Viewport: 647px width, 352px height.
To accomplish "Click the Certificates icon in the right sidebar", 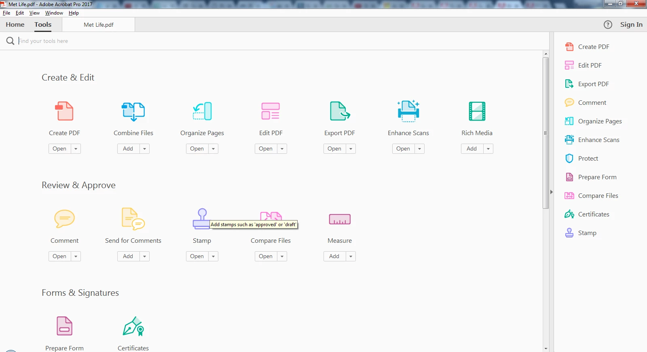I will coord(569,214).
